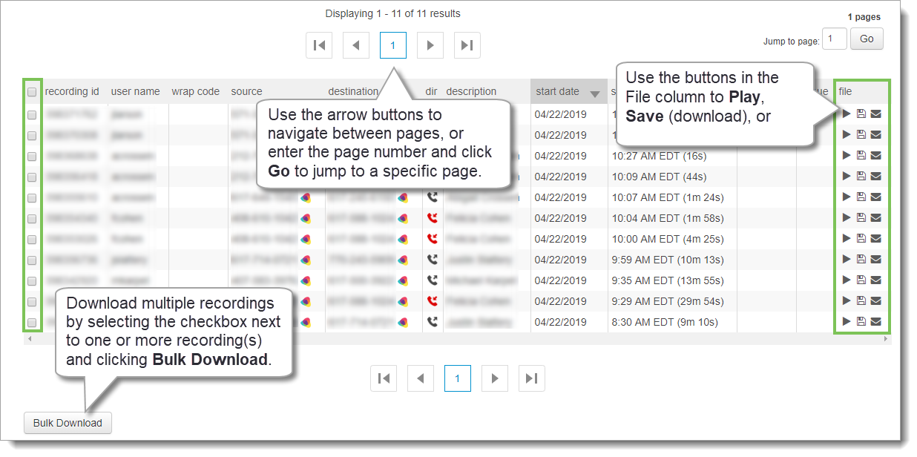917x457 pixels.
Task: Download the 9:59 AM EDT recording
Action: 861,259
